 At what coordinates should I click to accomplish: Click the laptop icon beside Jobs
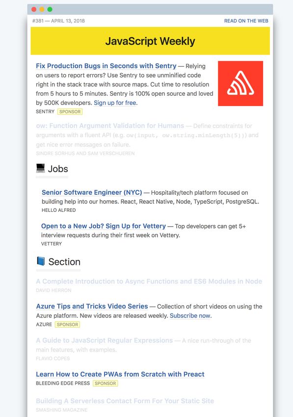click(x=40, y=168)
